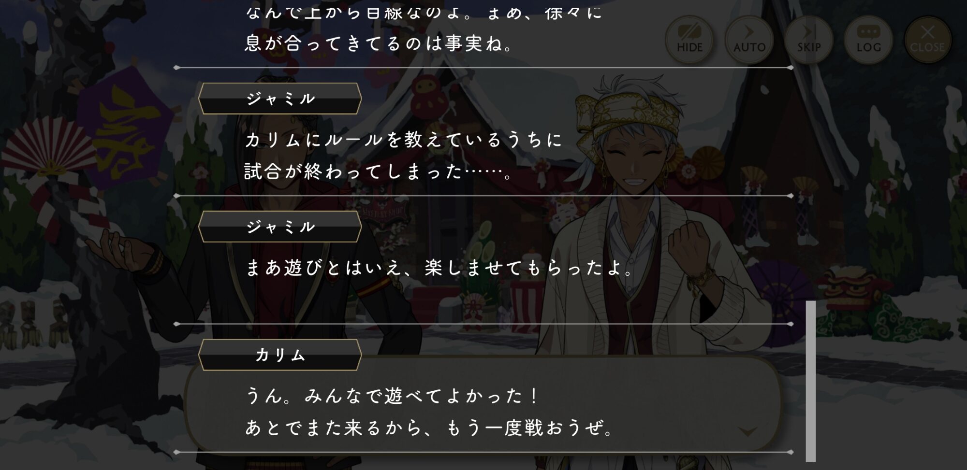Select the first ジャミル name plate
The height and width of the screenshot is (470, 967).
(x=280, y=99)
